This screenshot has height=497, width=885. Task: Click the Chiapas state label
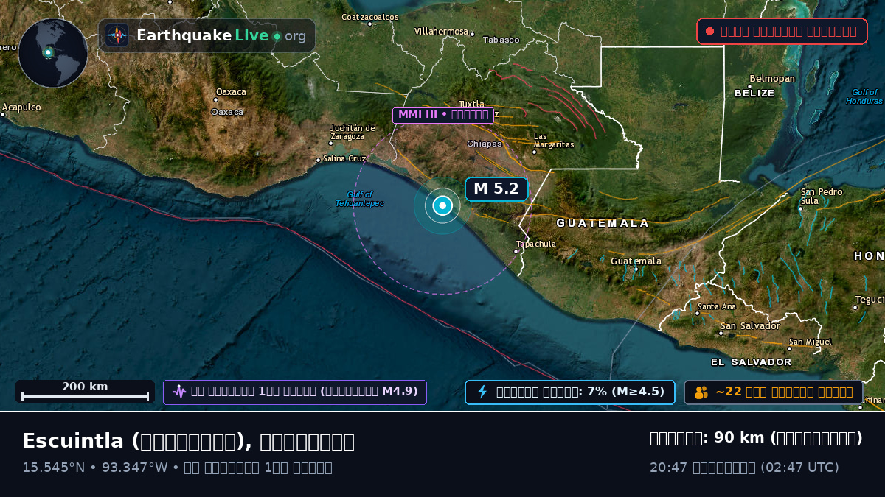pos(485,144)
